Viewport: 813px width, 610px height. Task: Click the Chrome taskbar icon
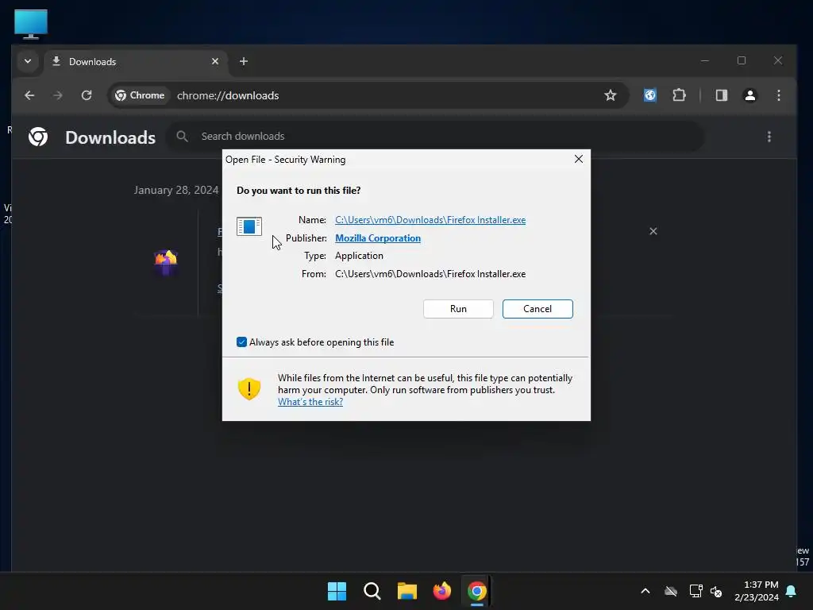coord(476,591)
